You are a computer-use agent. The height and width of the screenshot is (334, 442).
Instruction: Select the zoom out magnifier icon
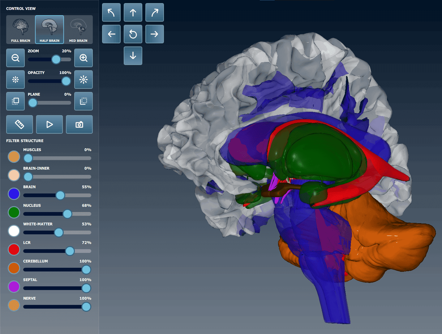coord(15,58)
